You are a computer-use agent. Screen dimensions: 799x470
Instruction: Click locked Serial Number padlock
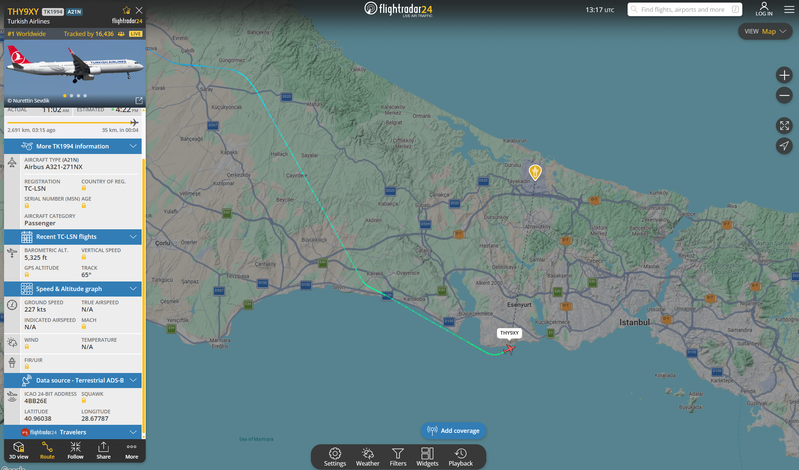pyautogui.click(x=27, y=206)
